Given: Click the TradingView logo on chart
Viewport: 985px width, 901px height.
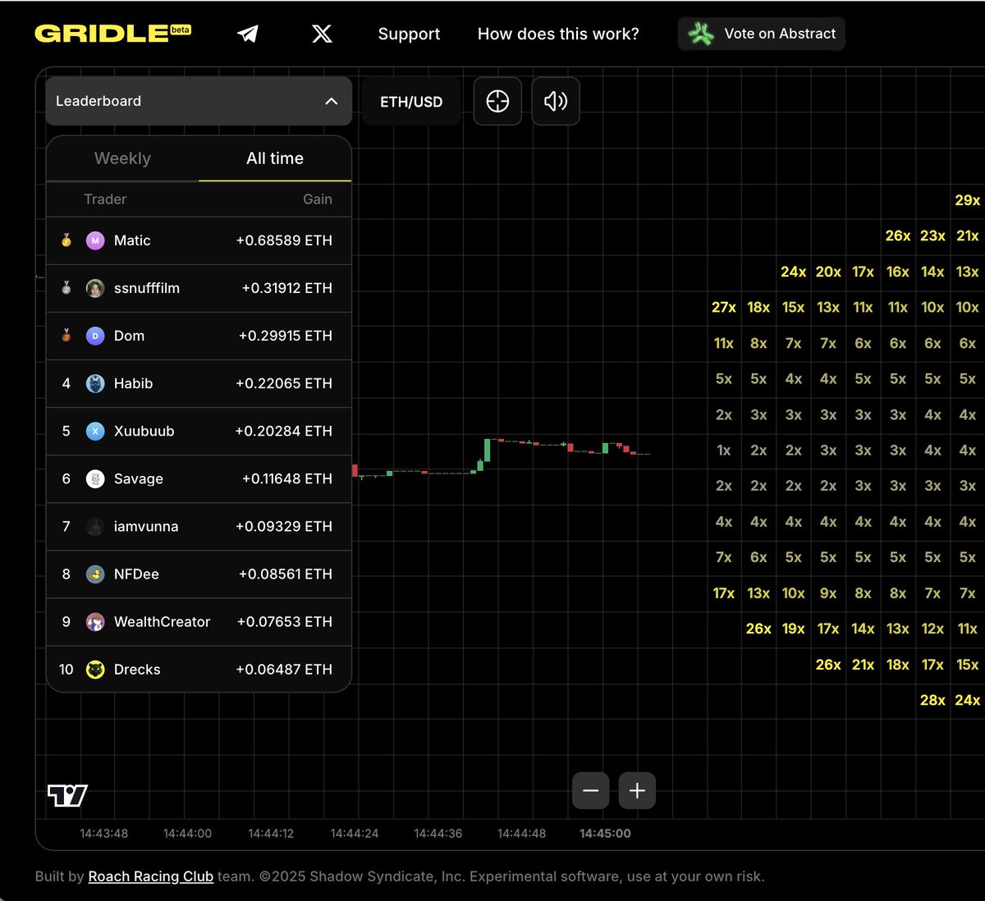Looking at the screenshot, I should (x=67, y=795).
